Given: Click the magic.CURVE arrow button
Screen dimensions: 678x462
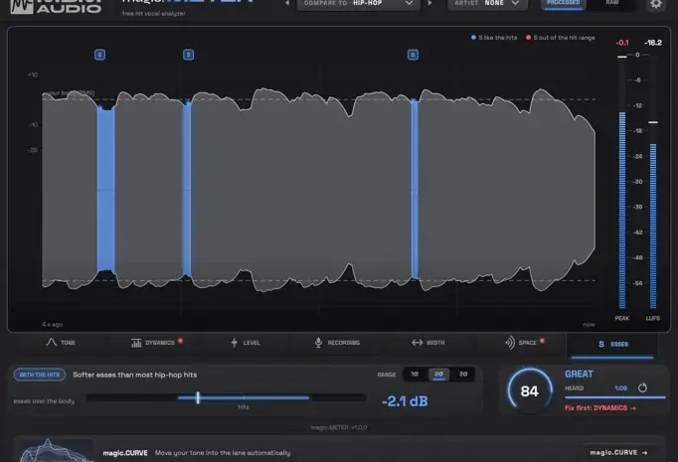Looking at the screenshot, I should [x=618, y=452].
